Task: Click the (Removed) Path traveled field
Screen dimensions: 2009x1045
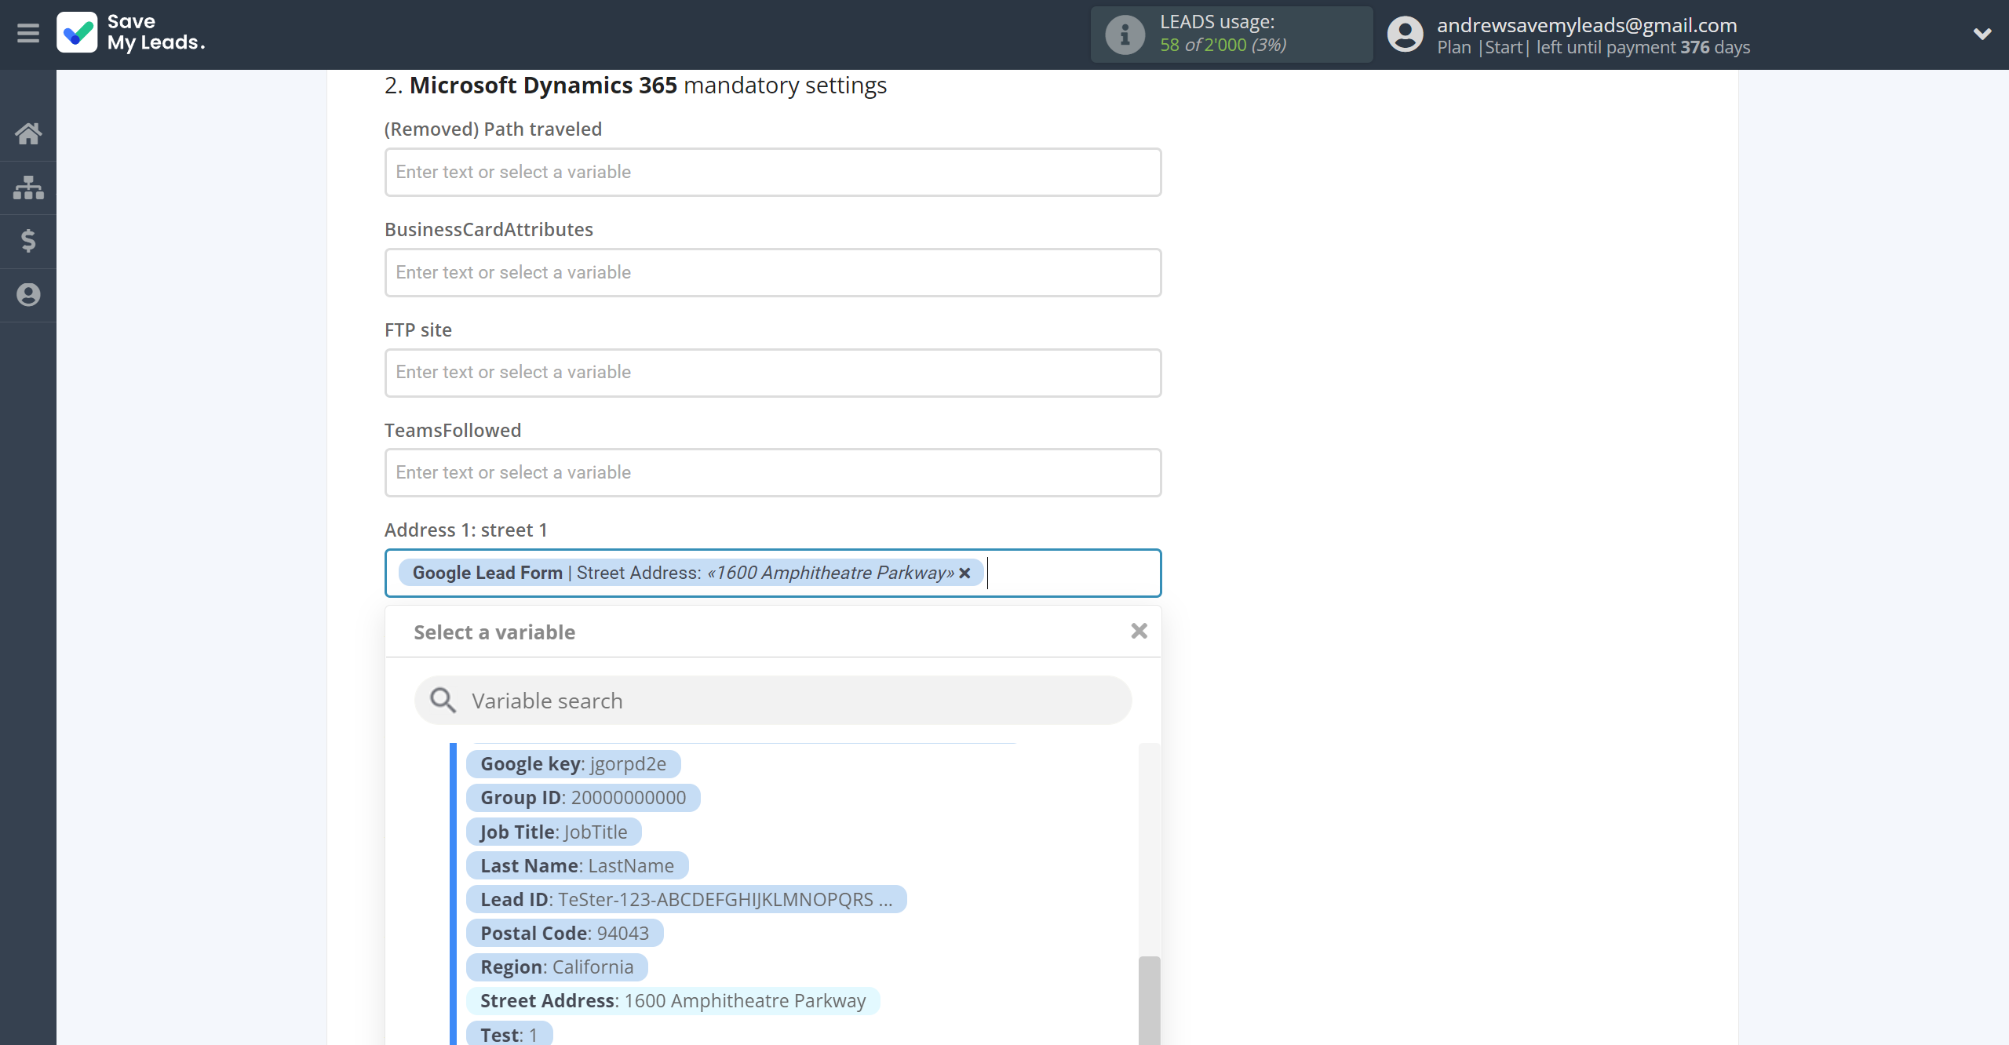Action: pos(773,172)
